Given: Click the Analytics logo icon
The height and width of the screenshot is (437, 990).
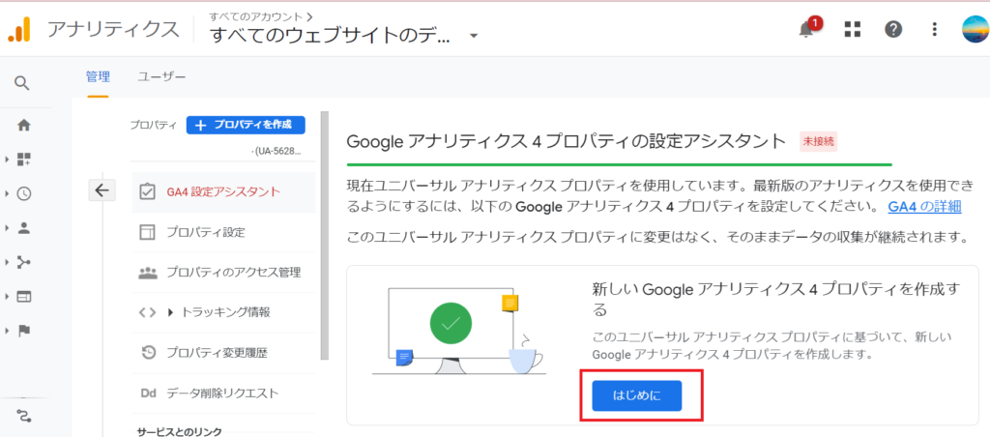Looking at the screenshot, I should tap(19, 29).
